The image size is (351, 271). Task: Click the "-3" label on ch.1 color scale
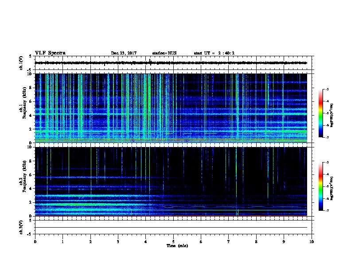pos(327,89)
